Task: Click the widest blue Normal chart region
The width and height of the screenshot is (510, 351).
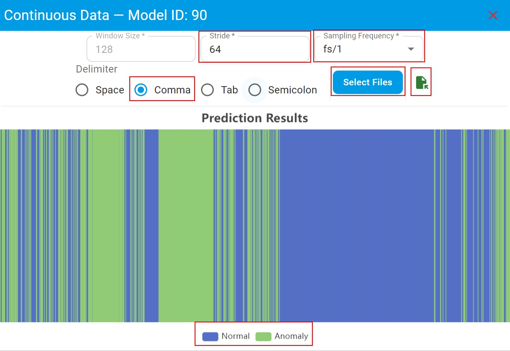Action: point(356,226)
